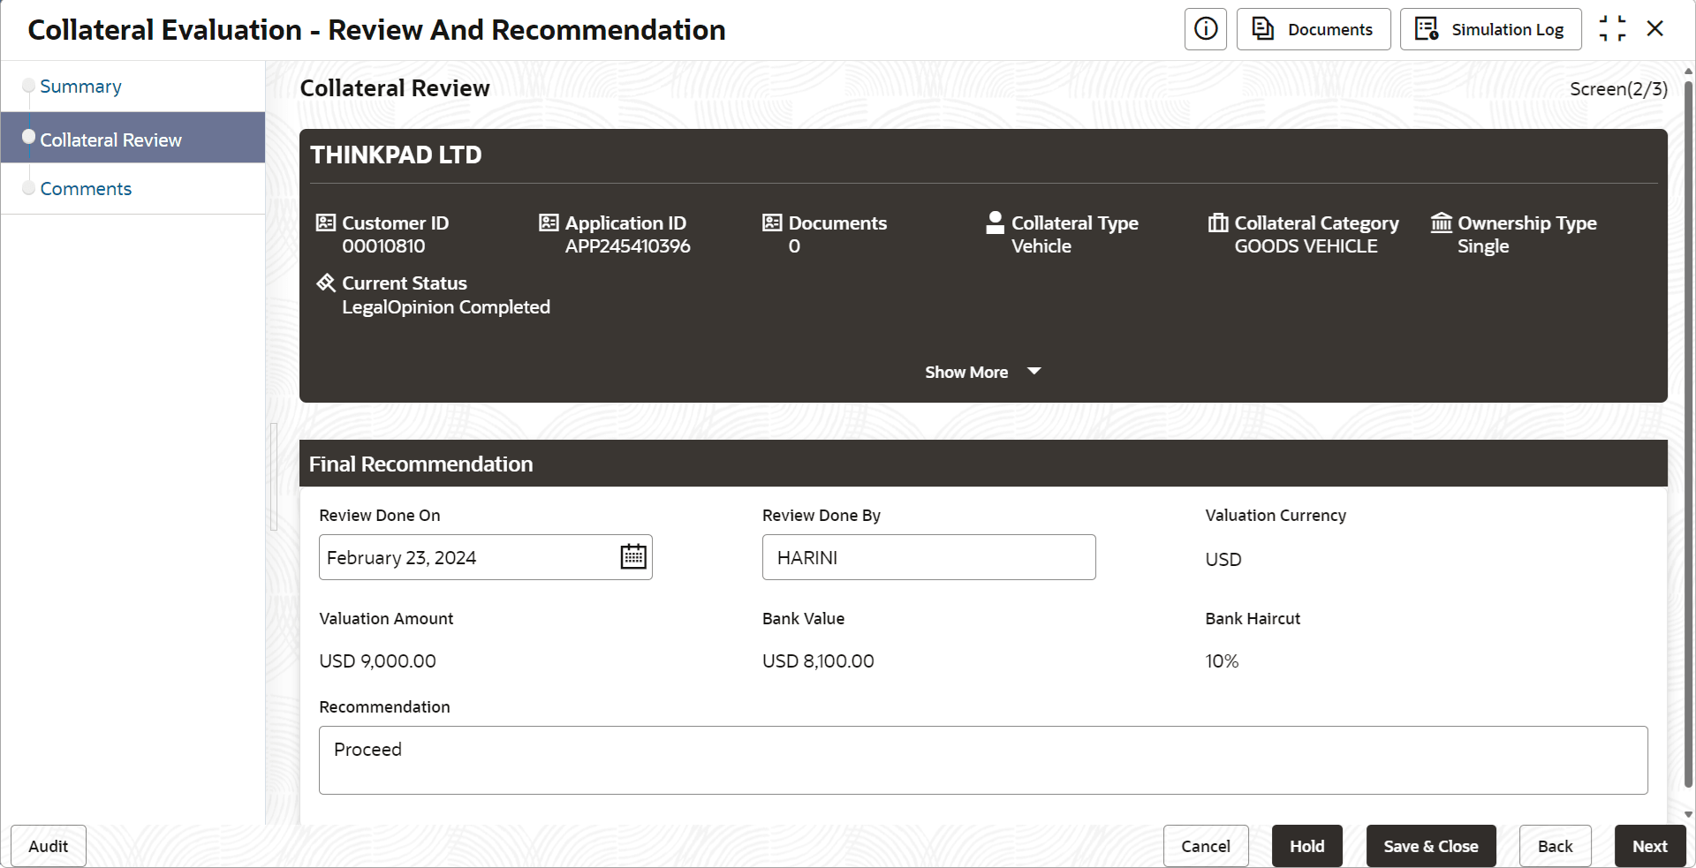Screen dimensions: 1696x868
Task: Go to the Summary step
Action: (80, 87)
